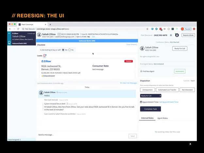Click the Clear Answers link

[131, 44]
